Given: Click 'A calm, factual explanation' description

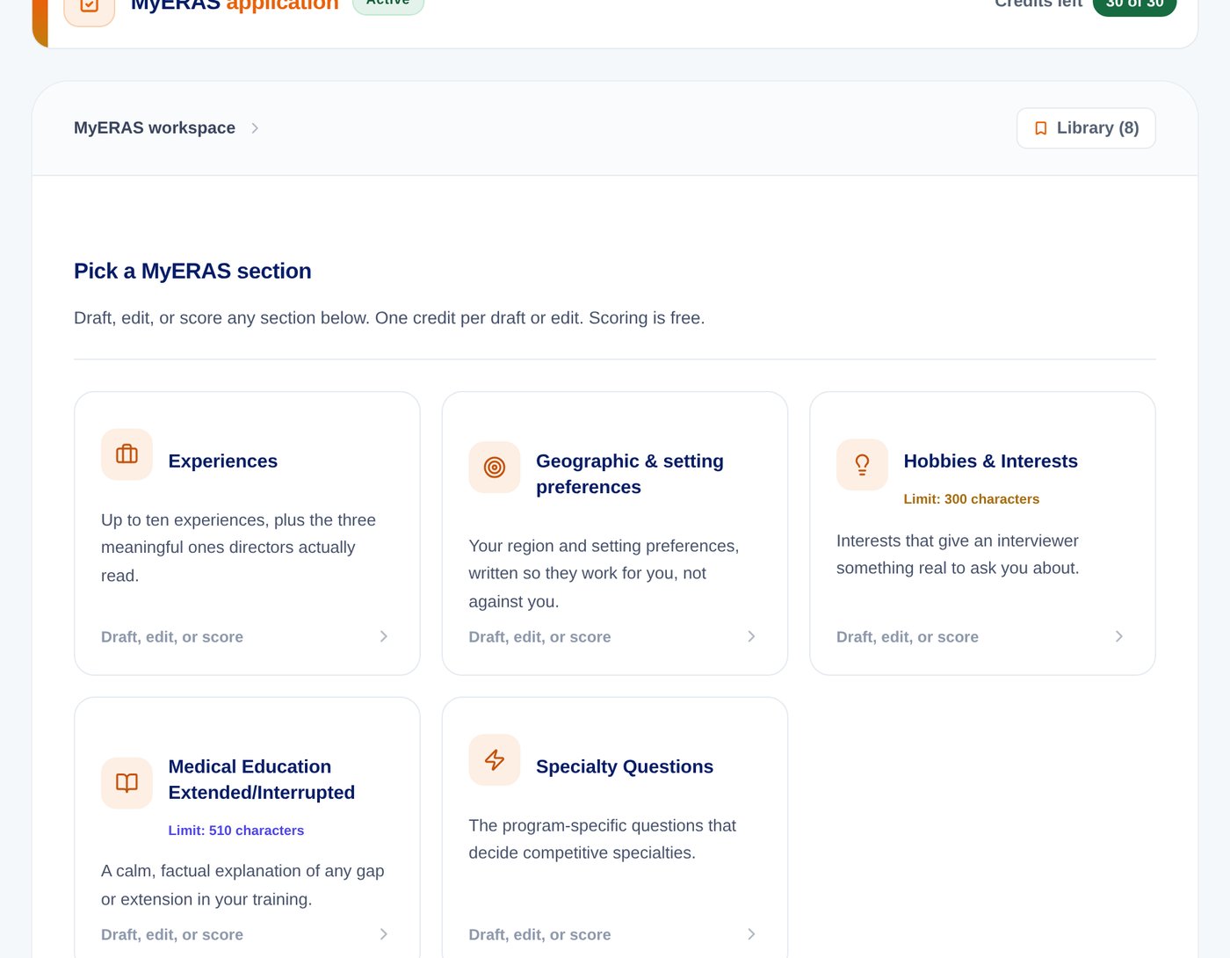Looking at the screenshot, I should pyautogui.click(x=242, y=885).
